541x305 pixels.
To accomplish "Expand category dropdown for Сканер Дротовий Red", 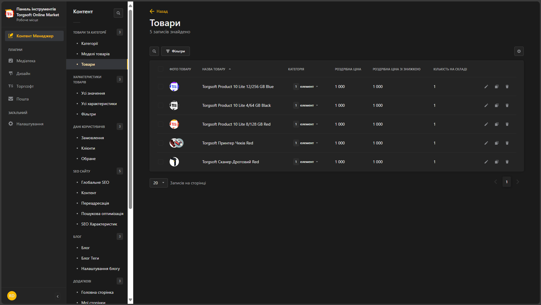I will click(x=306, y=162).
